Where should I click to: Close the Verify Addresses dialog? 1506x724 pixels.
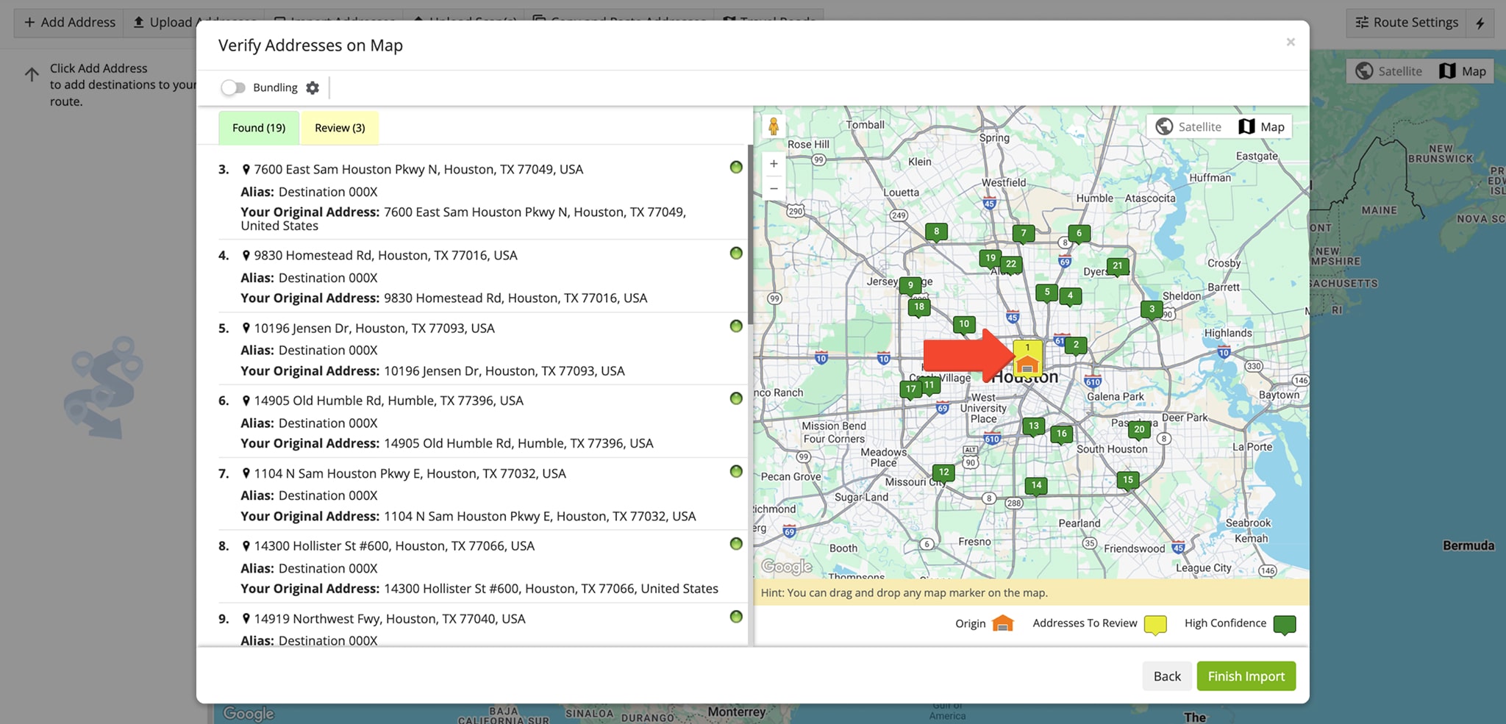click(1291, 42)
